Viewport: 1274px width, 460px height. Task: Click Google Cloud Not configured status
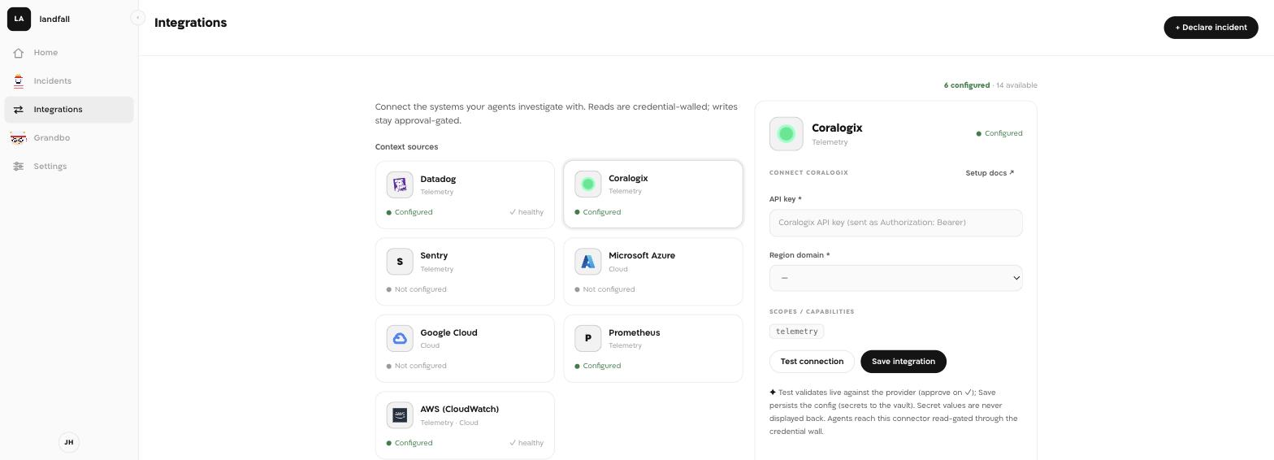[417, 366]
